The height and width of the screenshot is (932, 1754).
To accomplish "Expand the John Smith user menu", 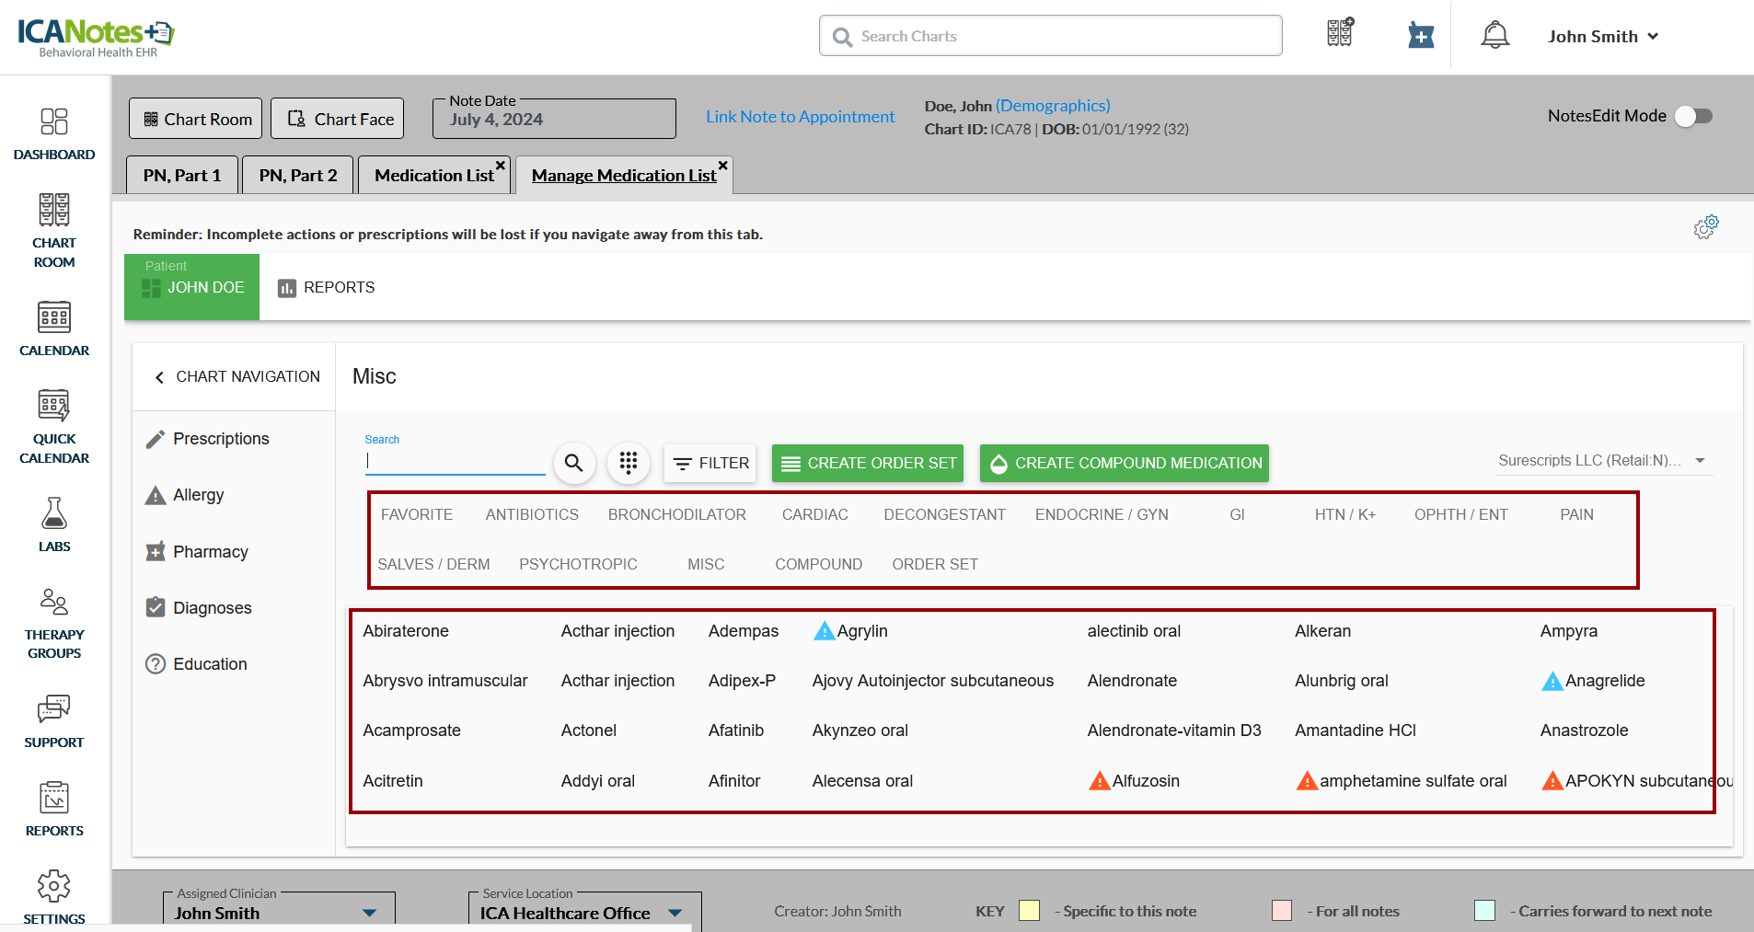I will click(1602, 37).
